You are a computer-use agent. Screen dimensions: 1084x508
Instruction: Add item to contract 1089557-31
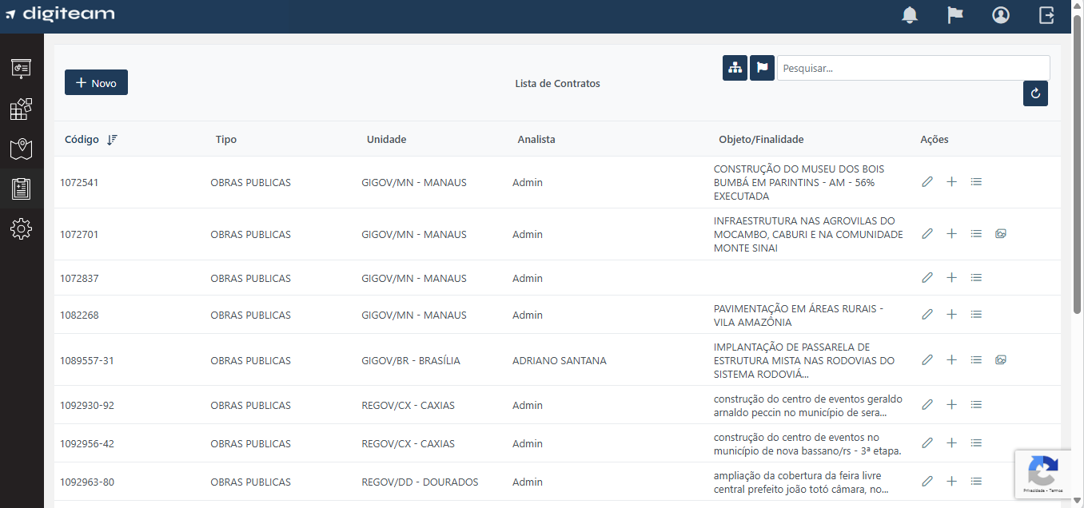951,360
